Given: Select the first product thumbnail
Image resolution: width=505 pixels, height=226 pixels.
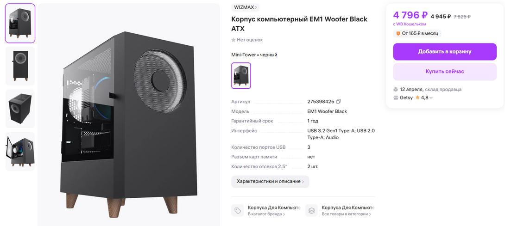Looking at the screenshot, I should (x=20, y=23).
